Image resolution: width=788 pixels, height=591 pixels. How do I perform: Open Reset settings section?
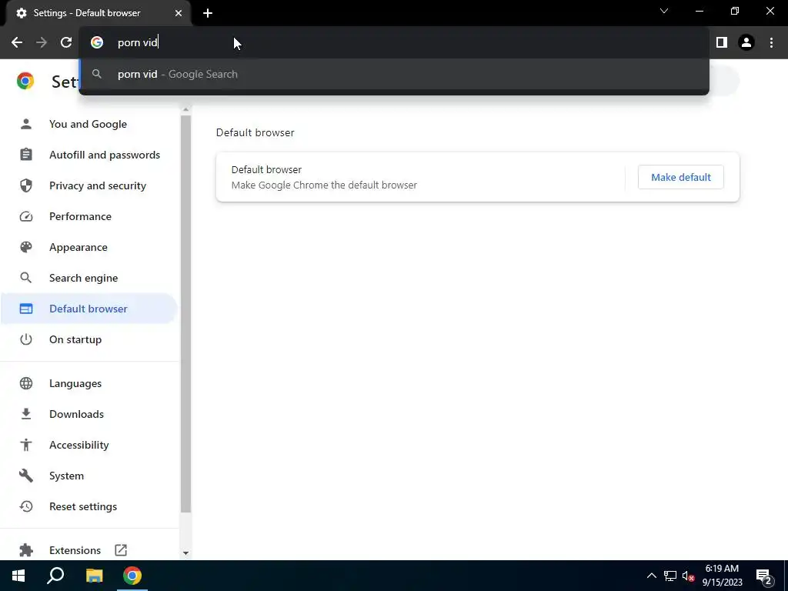tap(83, 506)
